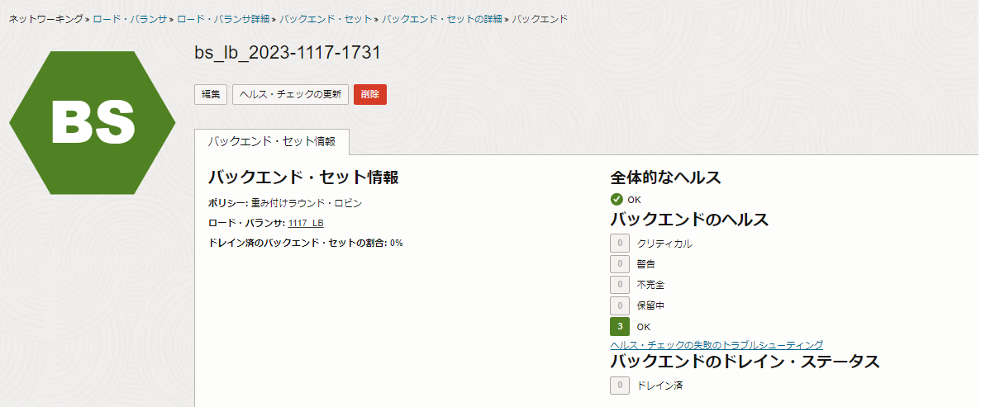Select the バックエンド・セット情報 tab
Viewport: 1000px width, 407px height.
click(272, 141)
